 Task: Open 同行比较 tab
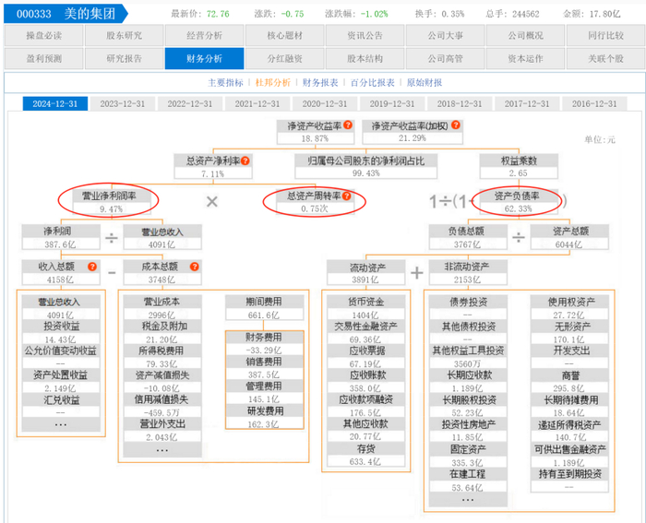click(605, 35)
